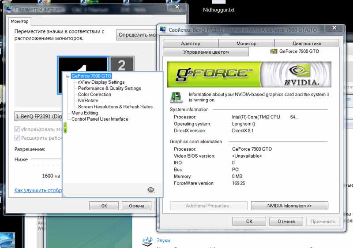This screenshot has width=353, height=248.
Task: Select GeForce 7900 GTO tree item
Action: coord(91,76)
